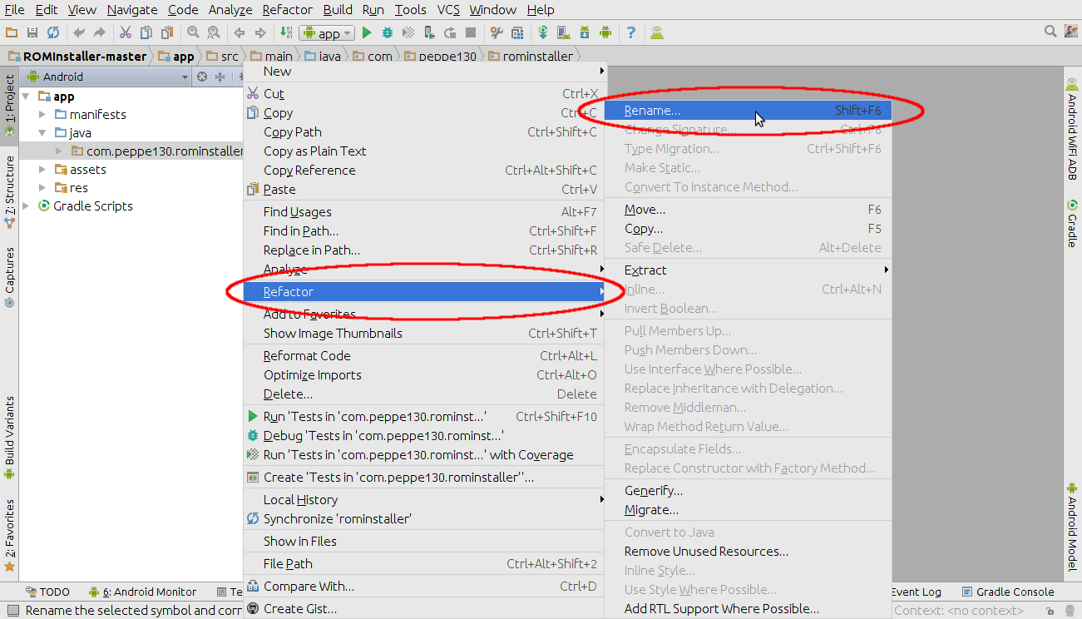Viewport: 1082px width, 619px height.
Task: Click the SDK Manager download icon
Action: coord(585,32)
